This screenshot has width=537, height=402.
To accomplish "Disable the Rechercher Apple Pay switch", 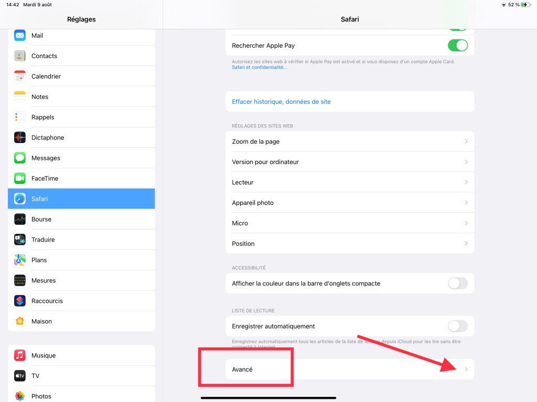I will (457, 46).
